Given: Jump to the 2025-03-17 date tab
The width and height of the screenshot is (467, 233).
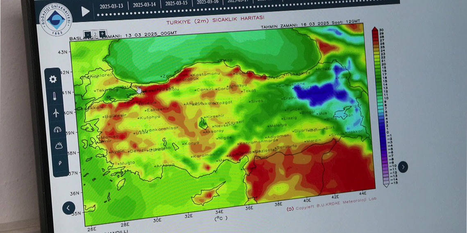Looking at the screenshot, I should (238, 1).
